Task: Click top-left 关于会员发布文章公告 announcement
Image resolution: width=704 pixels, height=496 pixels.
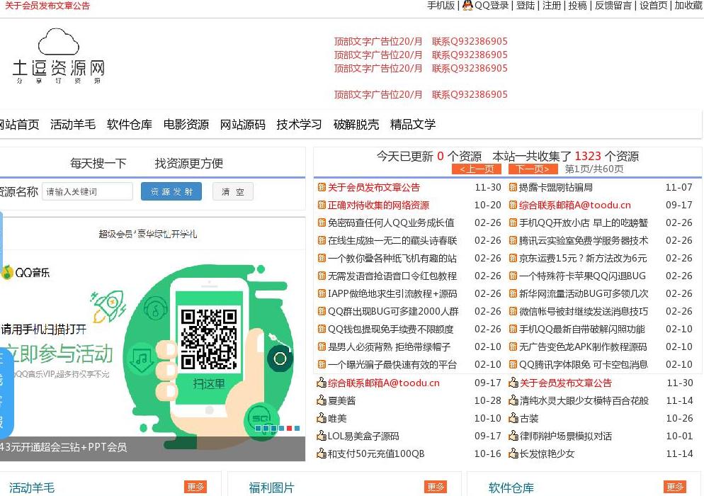Action: click(47, 6)
